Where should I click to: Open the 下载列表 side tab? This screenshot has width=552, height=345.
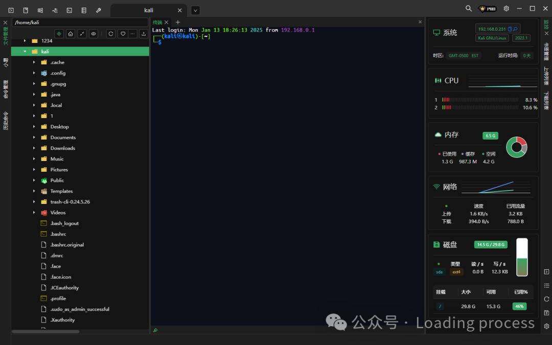[546, 101]
